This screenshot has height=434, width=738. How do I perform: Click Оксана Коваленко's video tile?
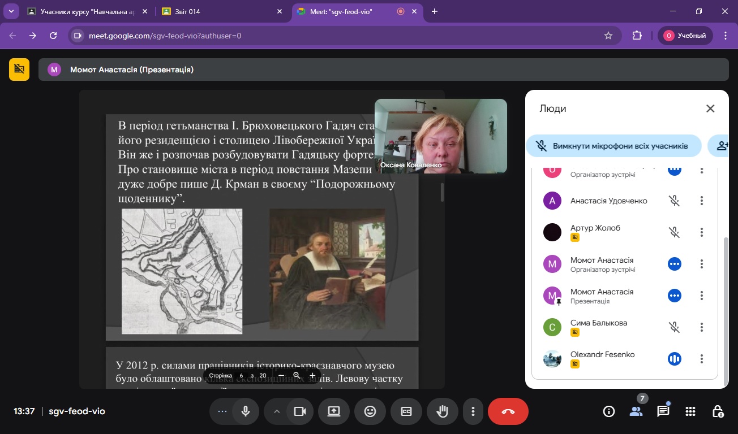click(441, 136)
